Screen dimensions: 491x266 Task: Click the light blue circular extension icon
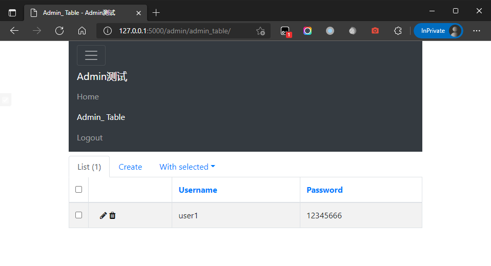(330, 31)
